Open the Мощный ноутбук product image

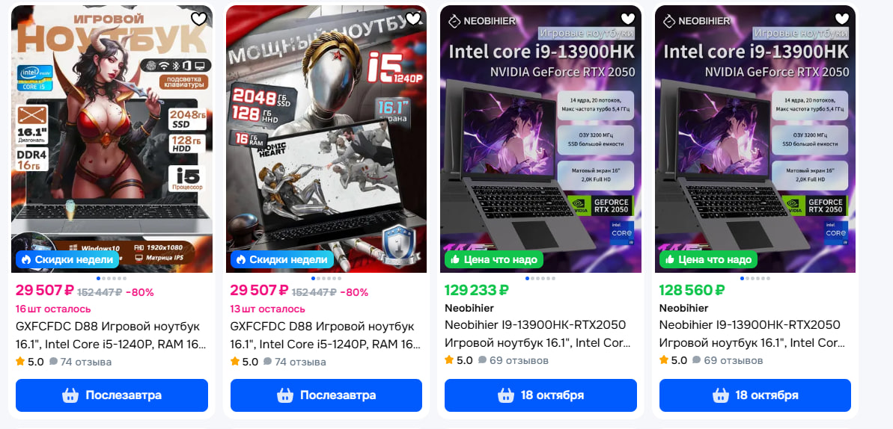326,139
